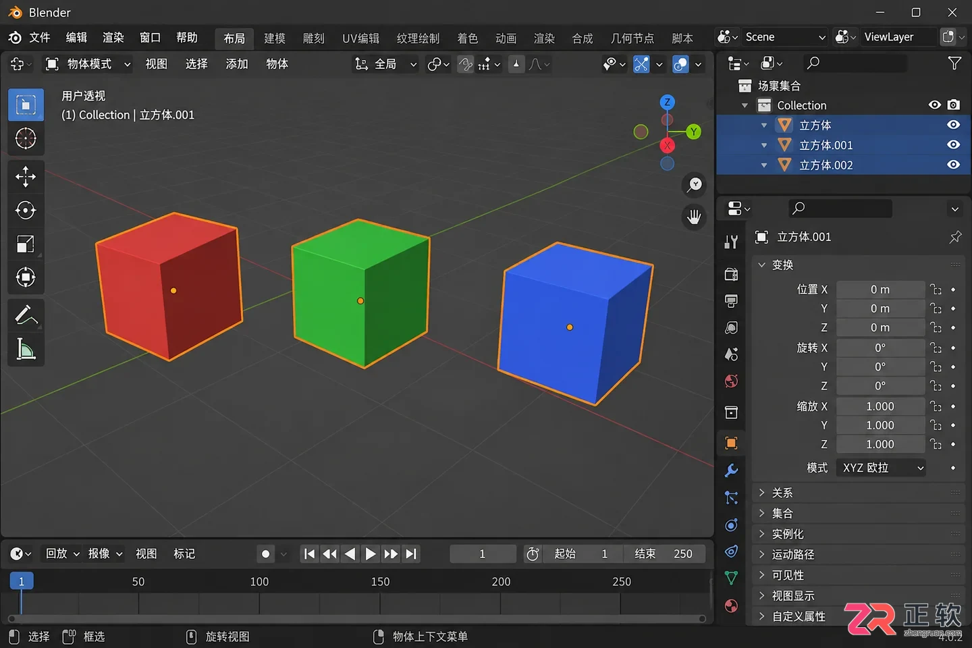This screenshot has width=972, height=648.
Task: Open the 回放 timeline popover
Action: [x=62, y=553]
